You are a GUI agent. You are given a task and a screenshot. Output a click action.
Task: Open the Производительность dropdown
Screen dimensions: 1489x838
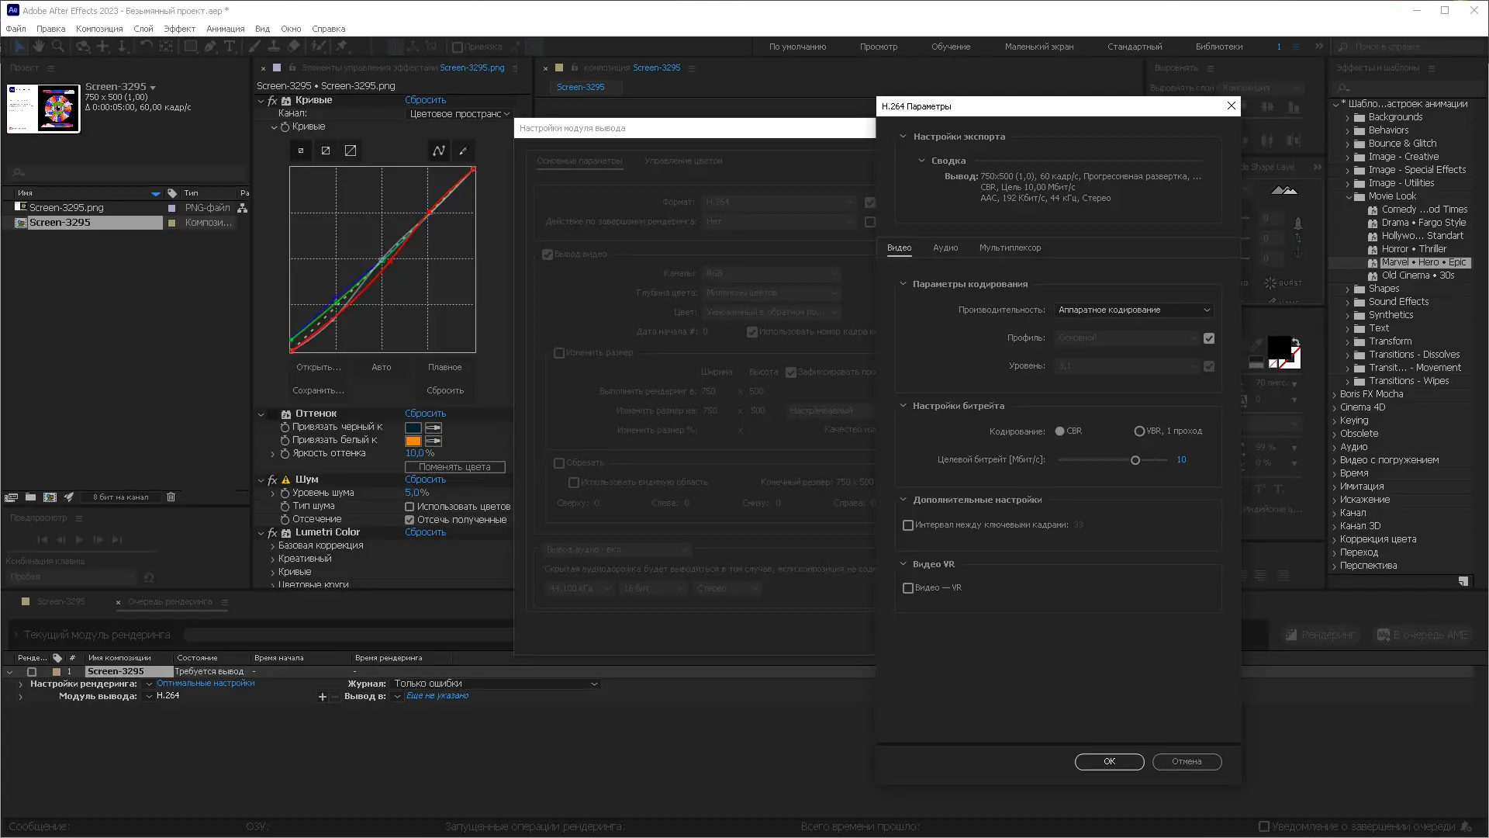1133,310
